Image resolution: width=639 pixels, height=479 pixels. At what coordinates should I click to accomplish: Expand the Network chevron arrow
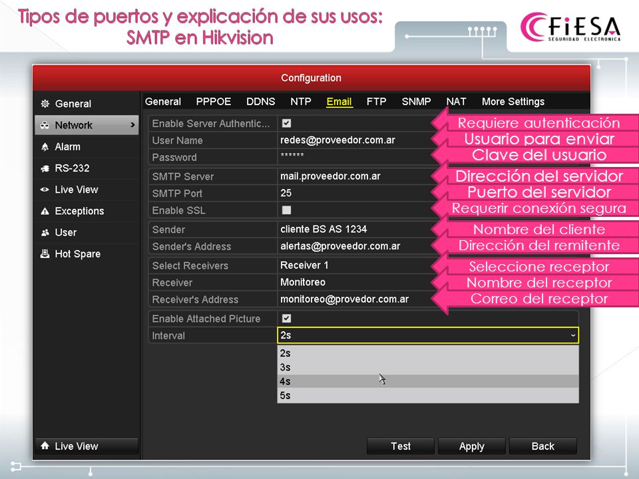click(132, 125)
